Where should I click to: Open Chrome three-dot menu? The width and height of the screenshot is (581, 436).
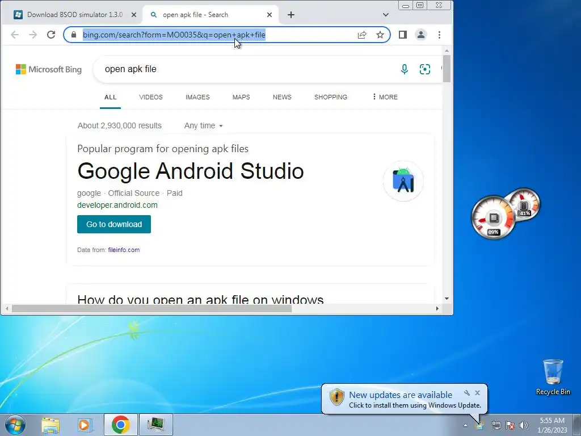(x=440, y=35)
